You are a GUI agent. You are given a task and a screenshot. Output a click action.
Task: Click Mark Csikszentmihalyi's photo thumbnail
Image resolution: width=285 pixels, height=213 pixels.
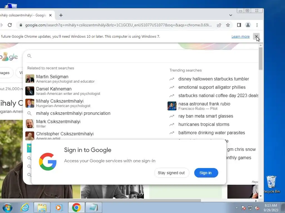pos(30,124)
